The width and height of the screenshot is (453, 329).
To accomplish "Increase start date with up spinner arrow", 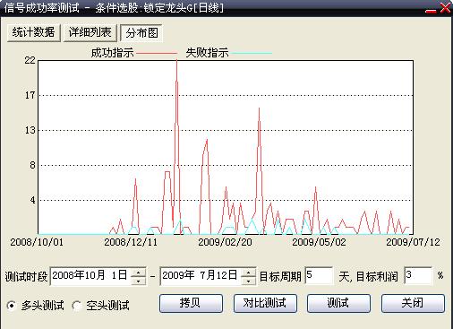I will 138,273.
